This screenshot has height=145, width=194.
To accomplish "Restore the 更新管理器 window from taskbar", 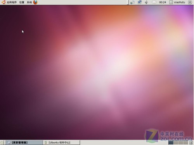I will click(24, 143).
